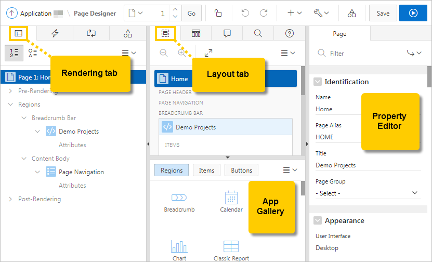Open Shared Components from the toolbar
432x262 pixels.
pyautogui.click(x=351, y=13)
